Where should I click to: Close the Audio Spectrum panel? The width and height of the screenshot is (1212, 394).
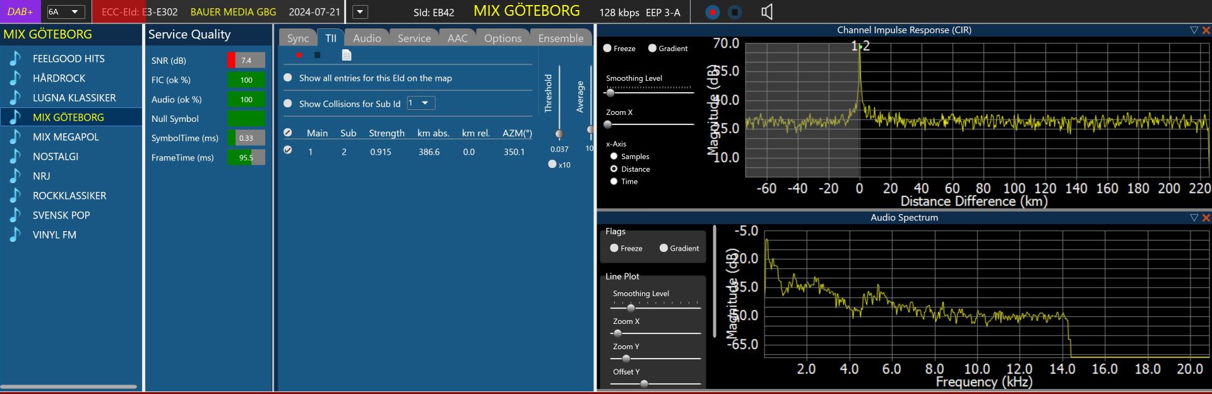[x=1206, y=217]
